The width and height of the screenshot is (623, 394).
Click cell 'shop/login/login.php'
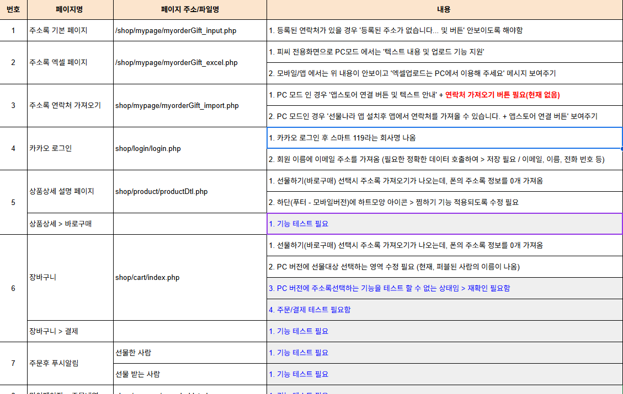pyautogui.click(x=190, y=148)
